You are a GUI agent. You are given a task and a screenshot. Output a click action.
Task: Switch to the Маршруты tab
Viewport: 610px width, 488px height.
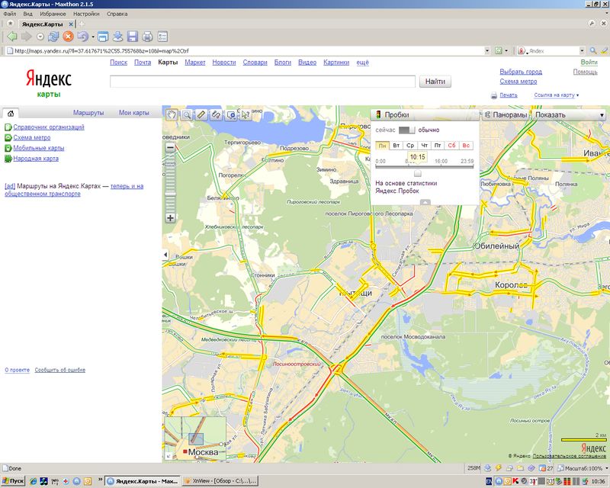point(88,113)
